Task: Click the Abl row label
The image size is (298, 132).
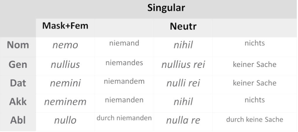Action: click(x=18, y=120)
